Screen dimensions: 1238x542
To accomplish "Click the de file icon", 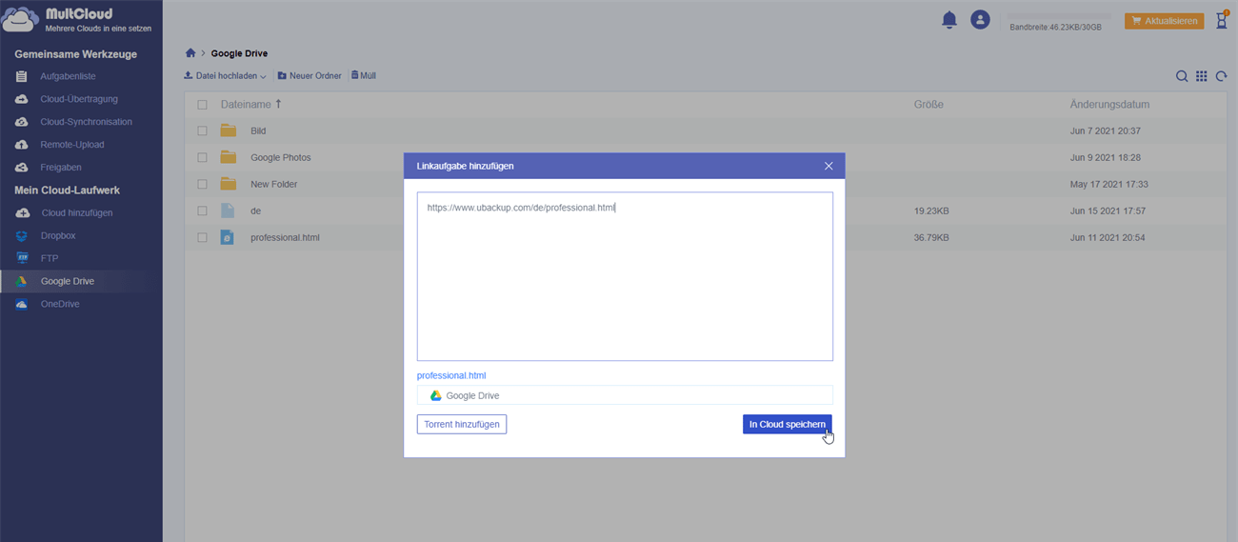I will coord(228,211).
